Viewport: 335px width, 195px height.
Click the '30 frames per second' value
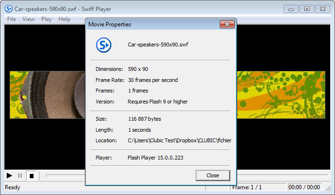pos(153,80)
